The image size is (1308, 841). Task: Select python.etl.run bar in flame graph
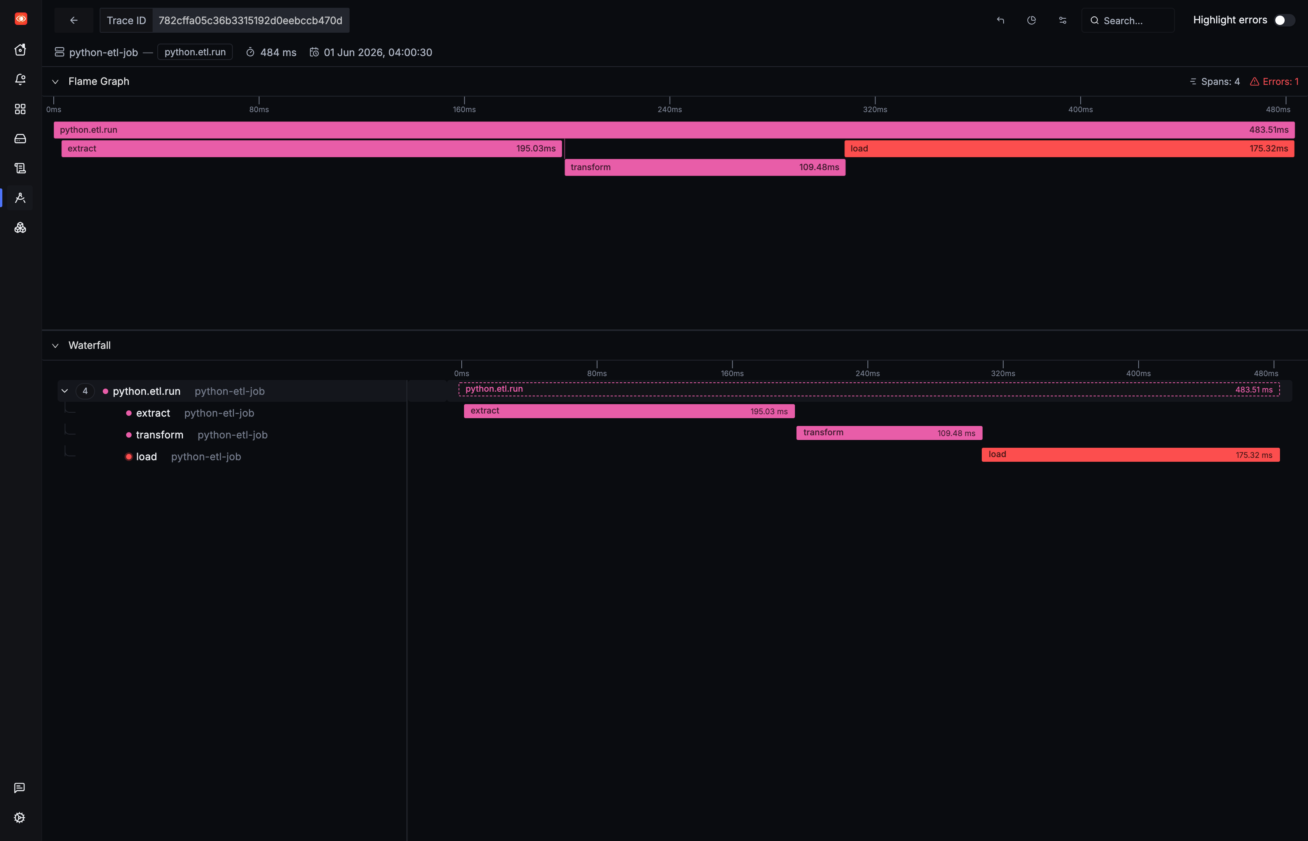tap(674, 130)
